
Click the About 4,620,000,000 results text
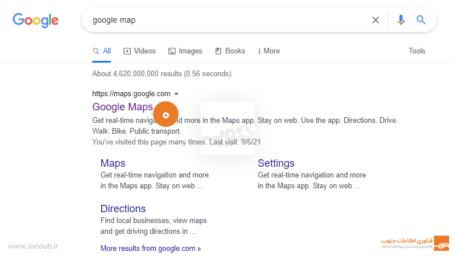(x=162, y=74)
